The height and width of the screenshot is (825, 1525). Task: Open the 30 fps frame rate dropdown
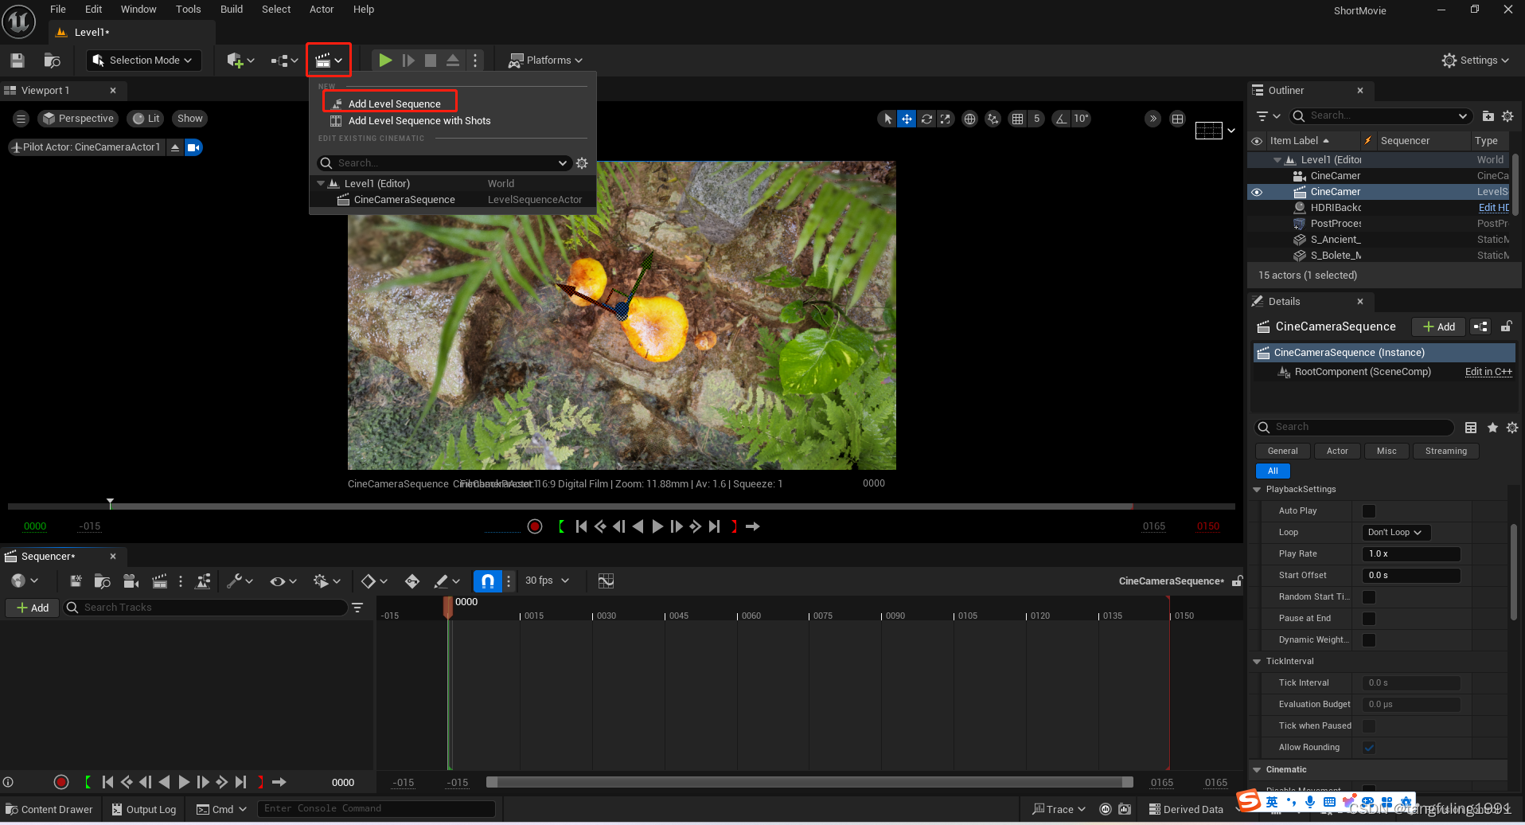click(x=547, y=581)
